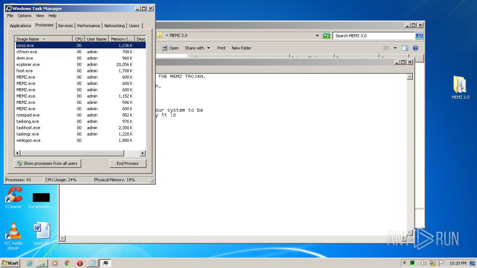This screenshot has height=268, width=477.
Task: Switch to Notepad taskbar button
Action: pyautogui.click(x=92, y=263)
